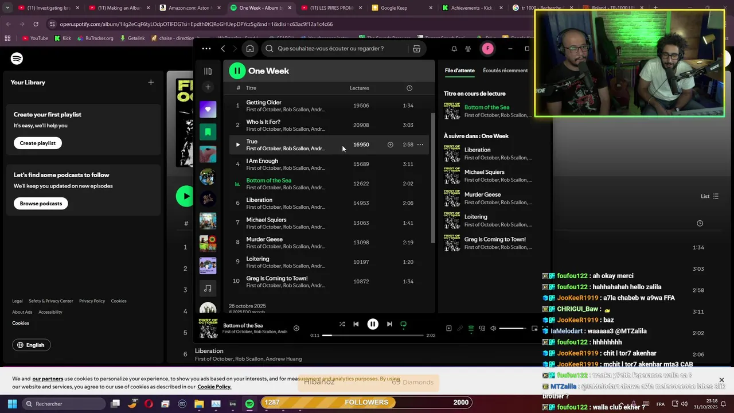Open Spotify from the taskbar
This screenshot has width=734, height=413.
(249, 404)
